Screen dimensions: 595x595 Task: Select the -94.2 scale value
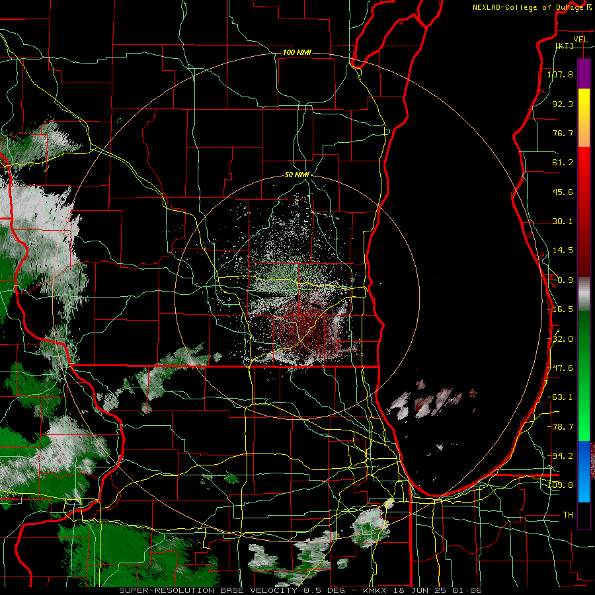tap(560, 456)
